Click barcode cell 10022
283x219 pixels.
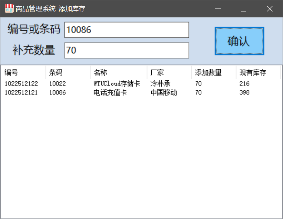coord(57,84)
